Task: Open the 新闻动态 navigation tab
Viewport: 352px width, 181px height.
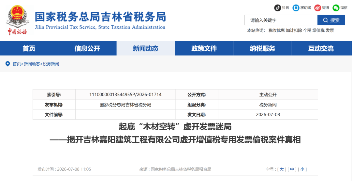Action: pyautogui.click(x=146, y=48)
